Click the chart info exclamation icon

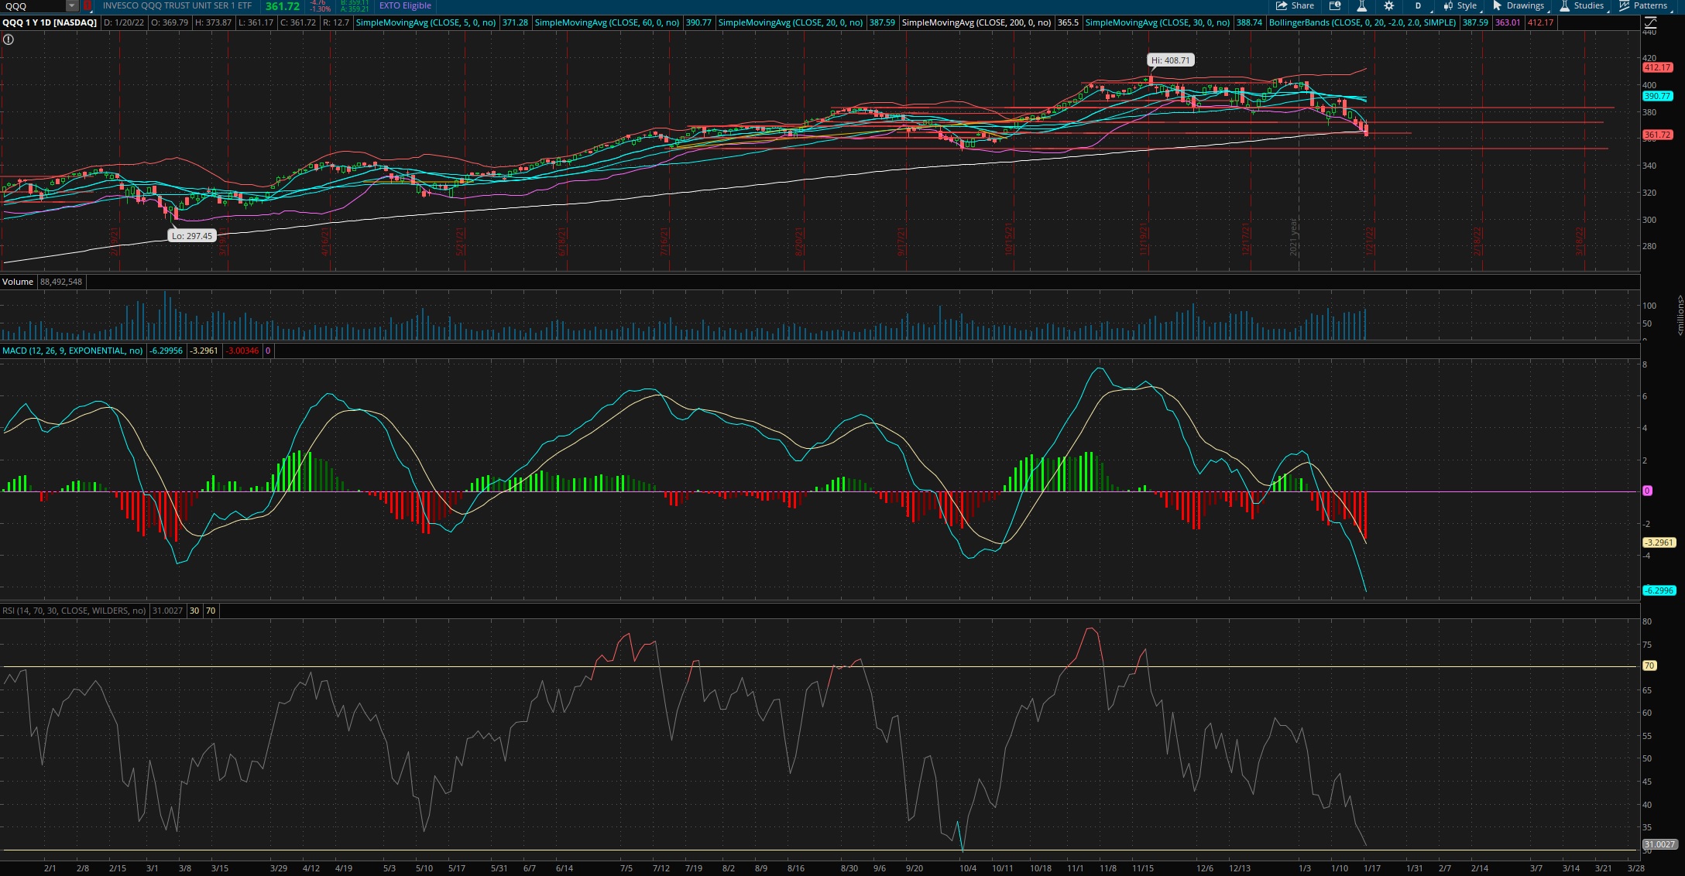coord(8,39)
